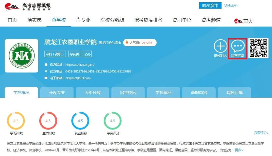The width and height of the screenshot is (272, 156).
Task: Click the 黑龙江哈尔滨市 location text
Action: click(110, 43)
